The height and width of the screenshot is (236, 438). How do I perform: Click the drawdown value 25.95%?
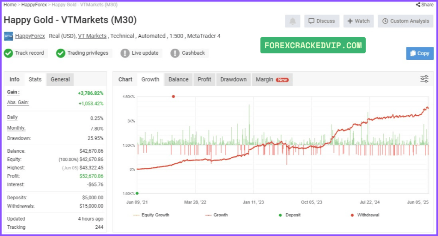[x=95, y=138]
